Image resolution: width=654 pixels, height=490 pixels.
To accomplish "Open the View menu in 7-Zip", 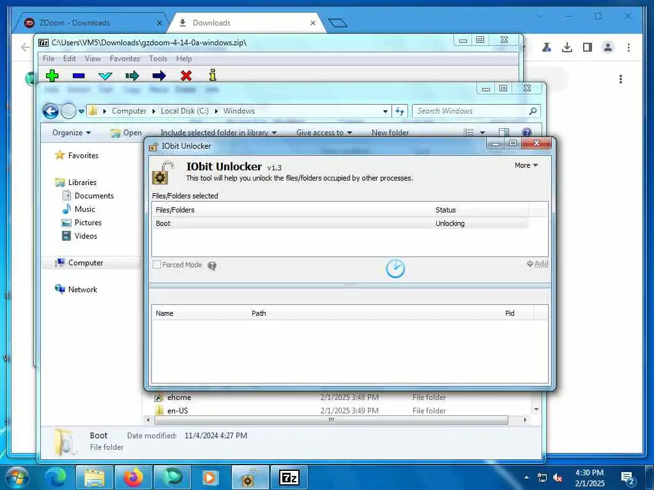I will [93, 58].
